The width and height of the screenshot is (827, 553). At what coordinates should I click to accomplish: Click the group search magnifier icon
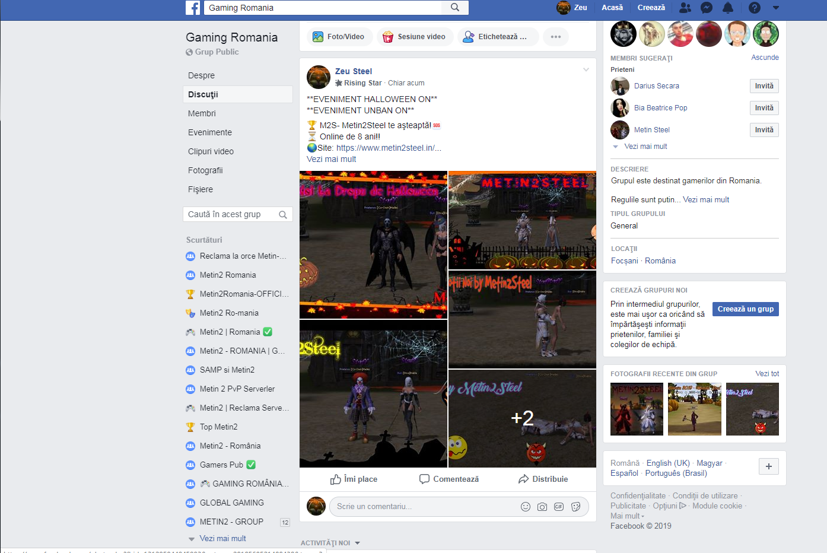click(283, 215)
